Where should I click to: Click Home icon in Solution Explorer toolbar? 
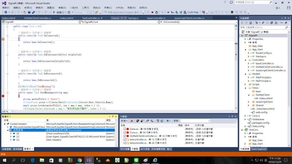251,23
